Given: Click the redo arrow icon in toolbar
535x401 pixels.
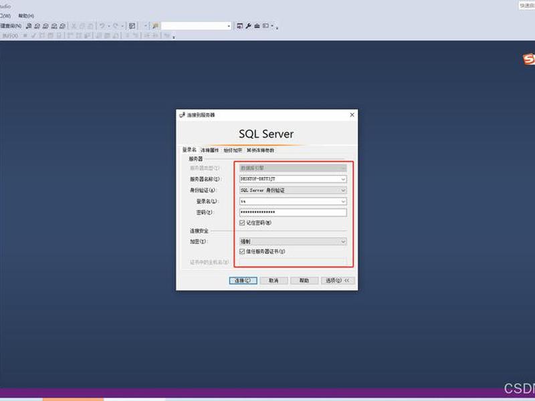Looking at the screenshot, I should [115, 26].
